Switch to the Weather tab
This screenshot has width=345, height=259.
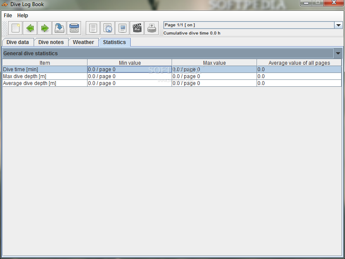pyautogui.click(x=83, y=42)
